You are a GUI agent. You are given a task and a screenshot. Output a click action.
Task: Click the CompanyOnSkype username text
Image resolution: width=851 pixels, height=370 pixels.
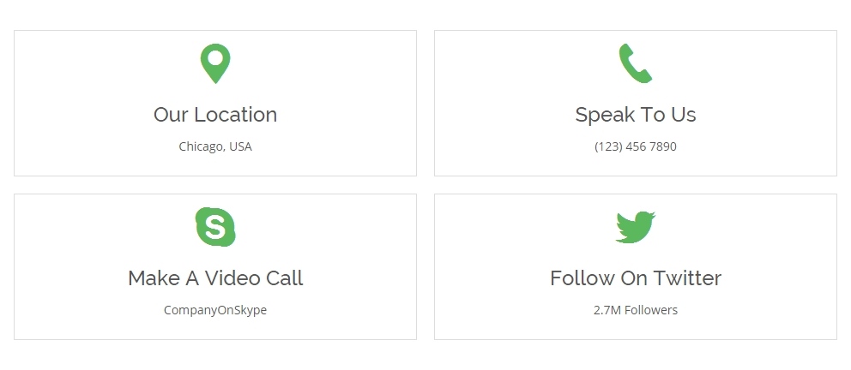[215, 310]
